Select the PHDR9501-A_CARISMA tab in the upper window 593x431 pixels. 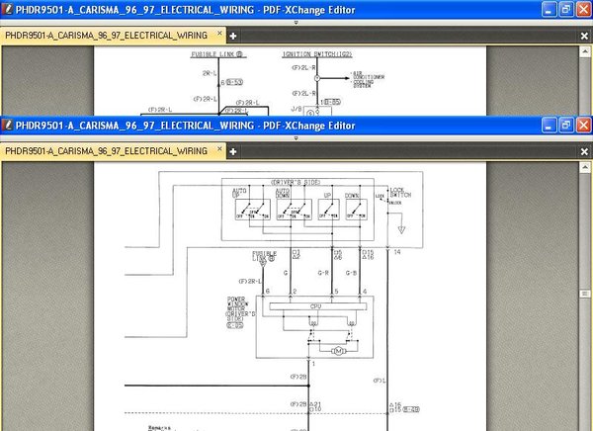pos(107,36)
